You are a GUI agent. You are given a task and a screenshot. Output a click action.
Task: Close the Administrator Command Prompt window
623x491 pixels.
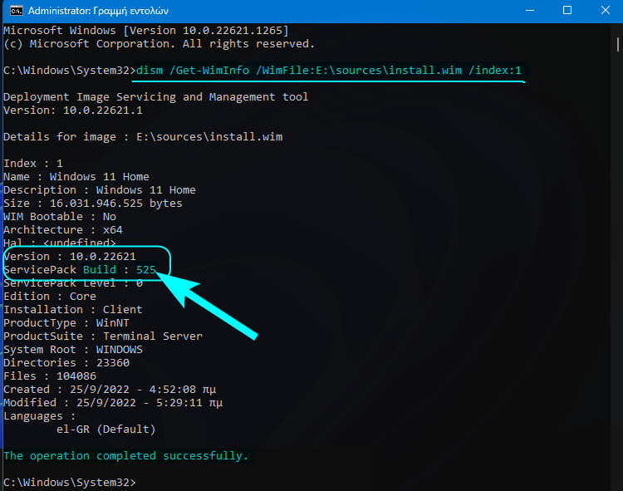point(605,11)
